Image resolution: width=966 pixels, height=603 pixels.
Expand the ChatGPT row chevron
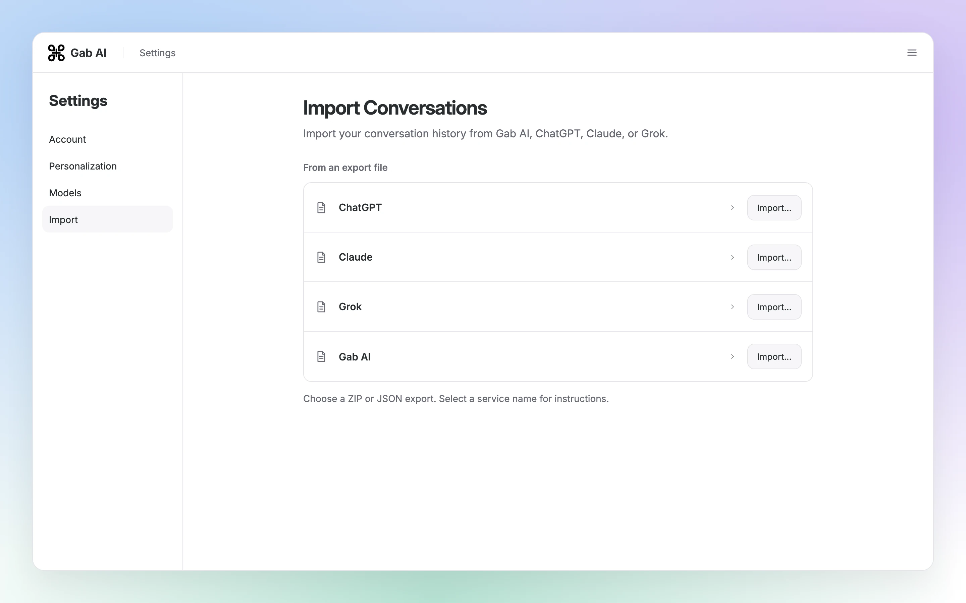click(733, 208)
